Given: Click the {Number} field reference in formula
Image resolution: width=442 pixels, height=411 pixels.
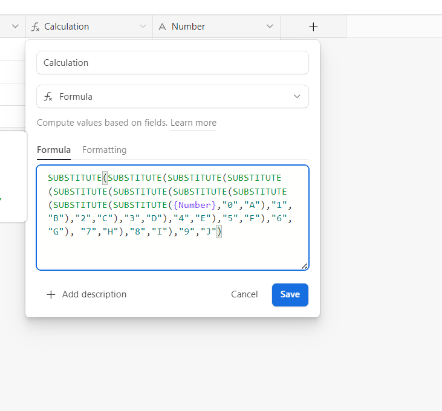Looking at the screenshot, I should (x=194, y=205).
